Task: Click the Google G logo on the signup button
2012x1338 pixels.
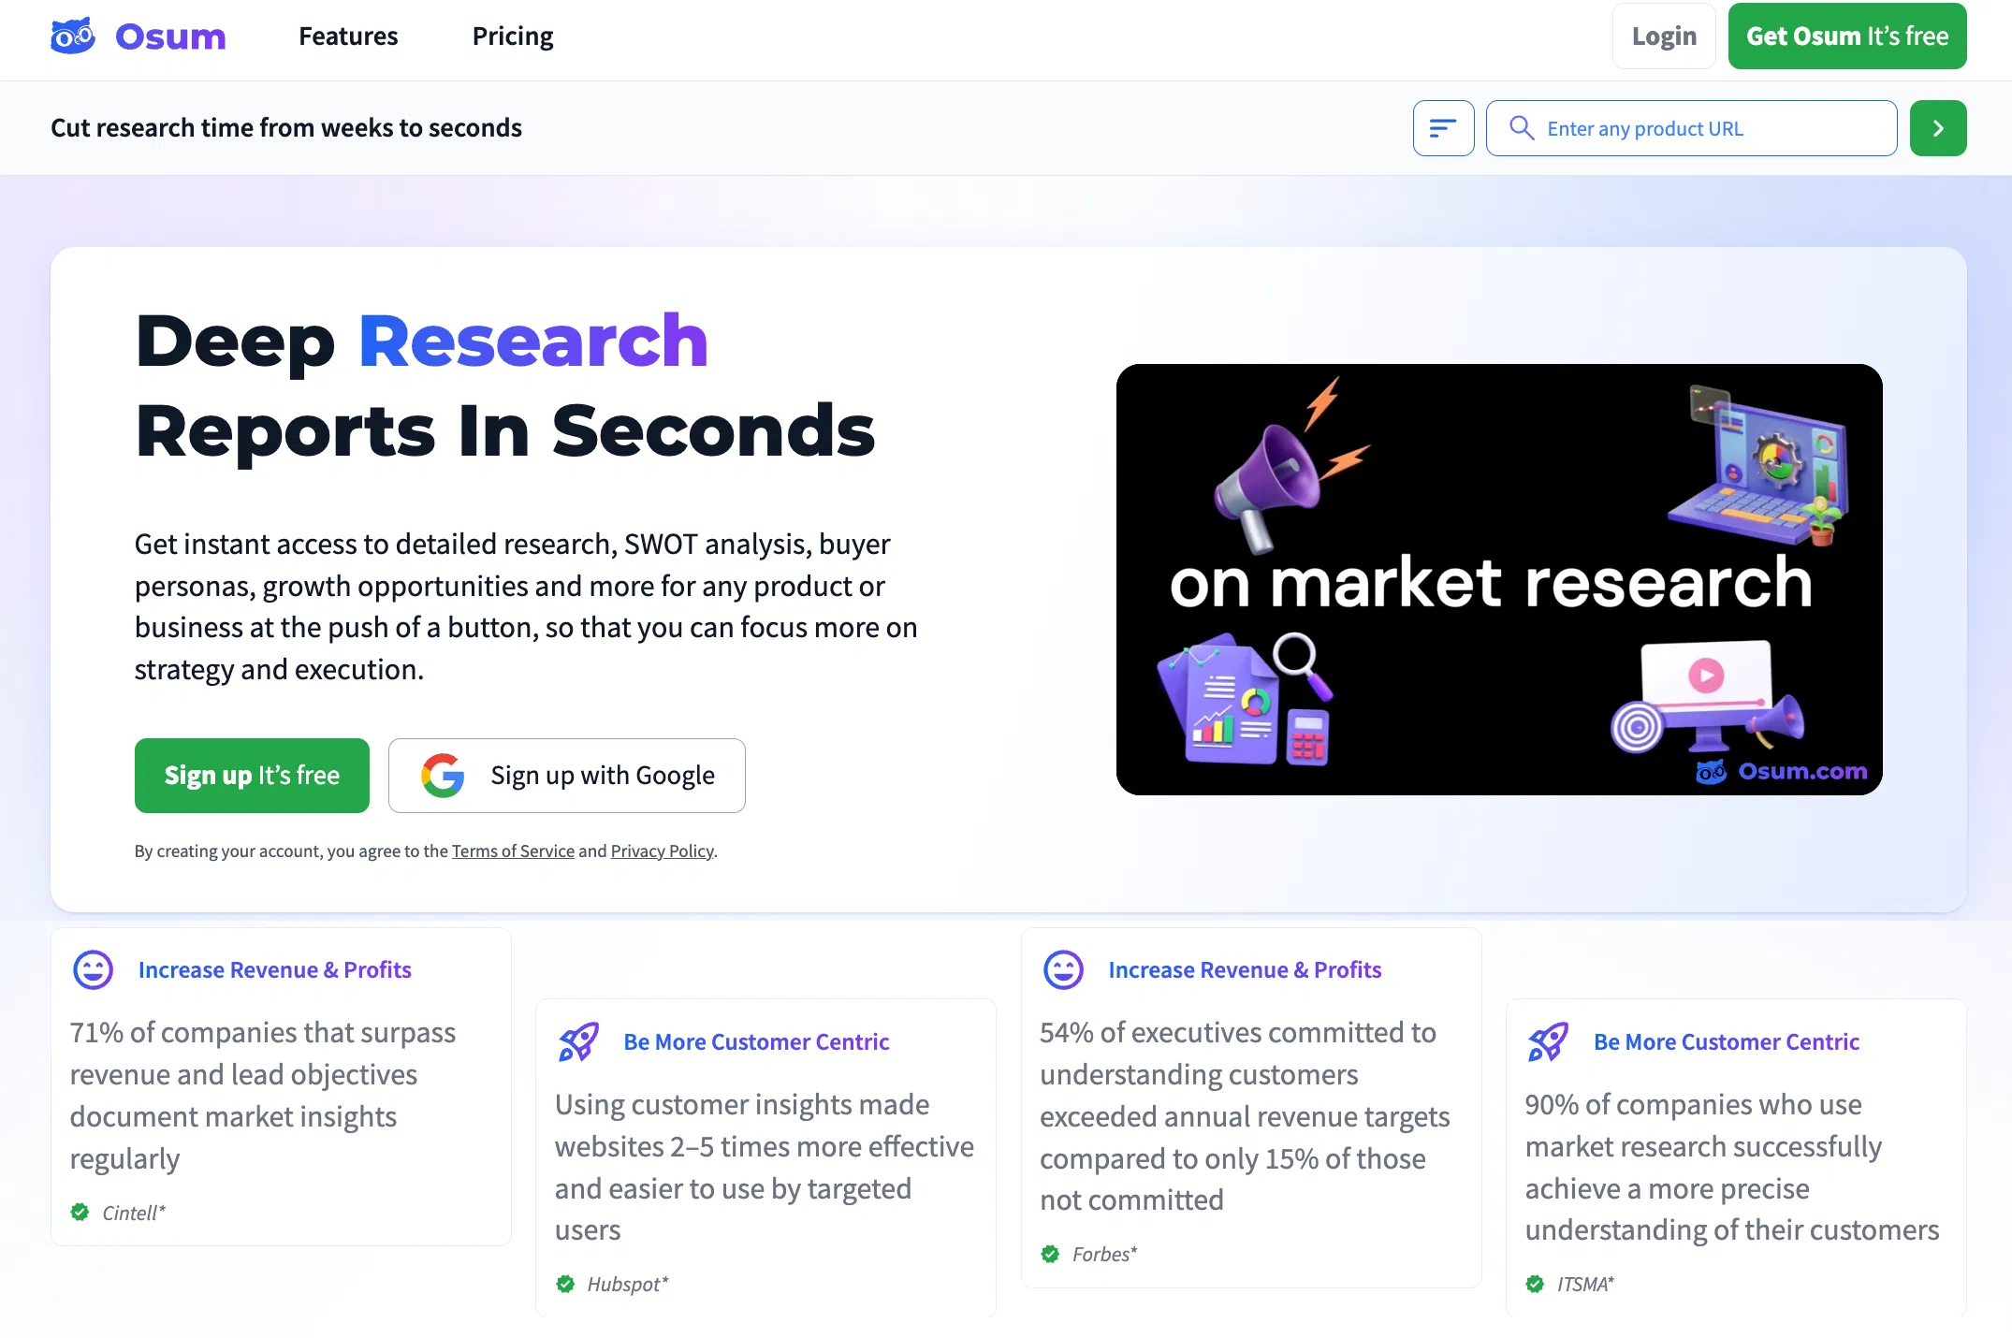Action: [443, 775]
